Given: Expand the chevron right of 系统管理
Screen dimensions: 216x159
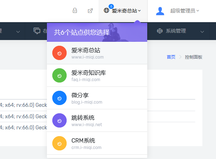Looking at the screenshot, I should click(202, 31).
